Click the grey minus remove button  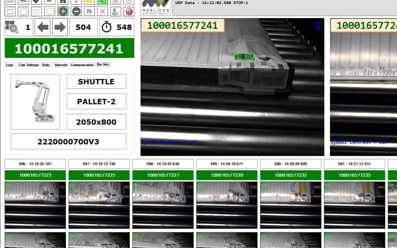point(76,12)
